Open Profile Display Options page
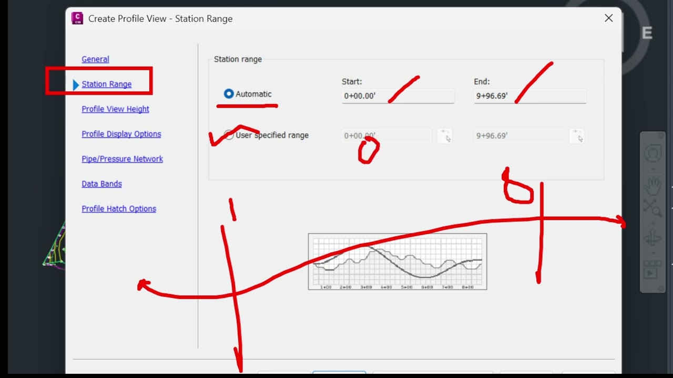This screenshot has height=378, width=673. (x=121, y=134)
